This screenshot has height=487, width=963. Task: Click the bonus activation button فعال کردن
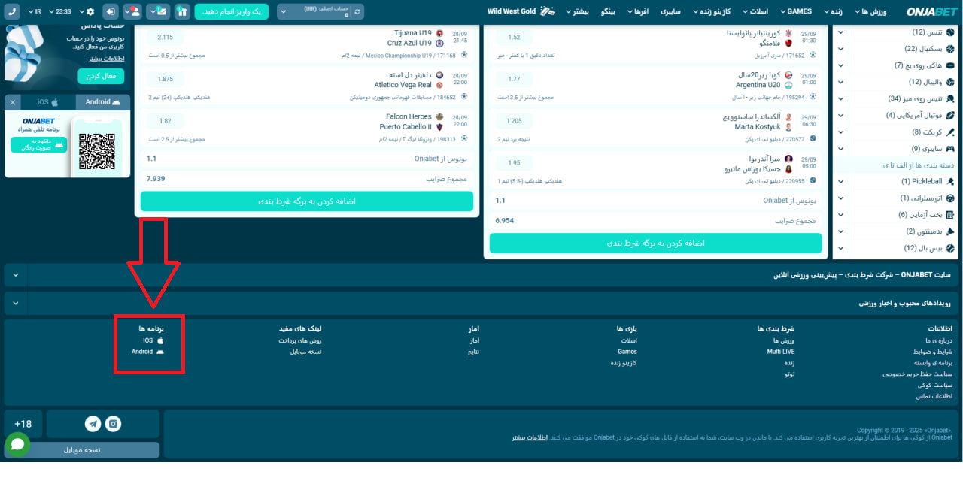(102, 77)
